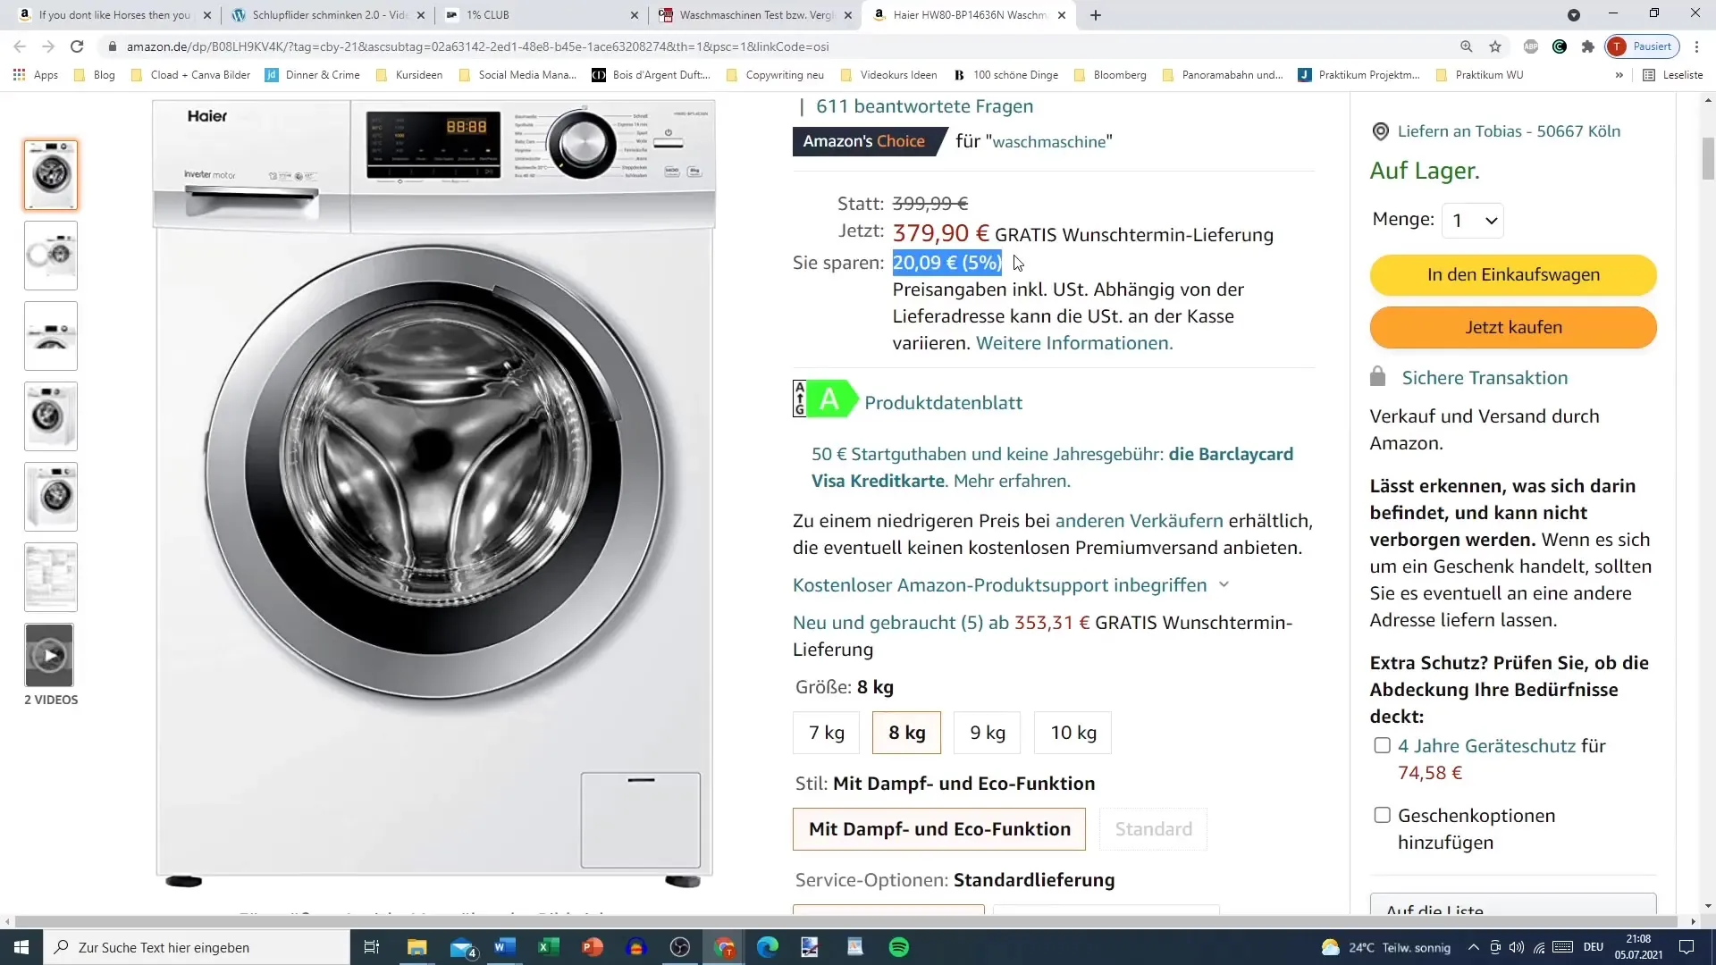Click the energy label A icon
Viewport: 1716px width, 965px height.
pyautogui.click(x=826, y=399)
